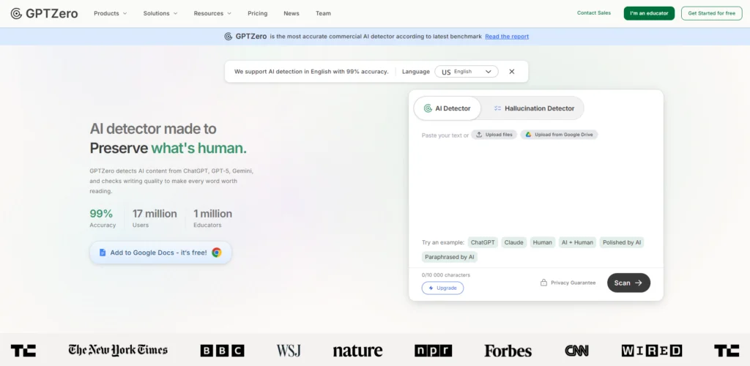Click the I'm an educator button
This screenshot has width=750, height=366.
(x=649, y=13)
